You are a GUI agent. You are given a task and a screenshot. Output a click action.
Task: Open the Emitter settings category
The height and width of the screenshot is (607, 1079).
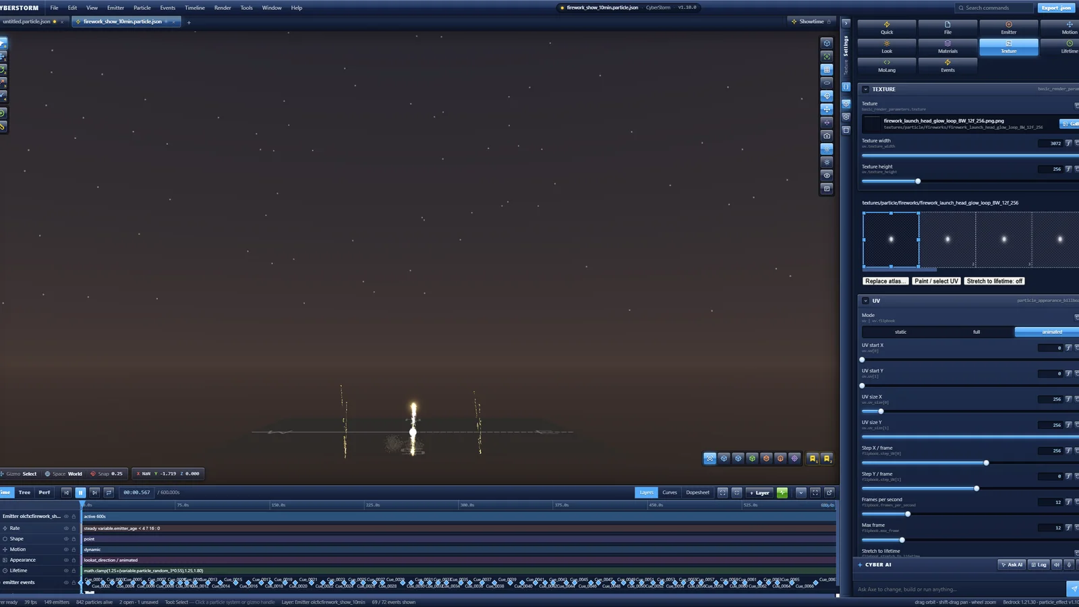click(1008, 28)
